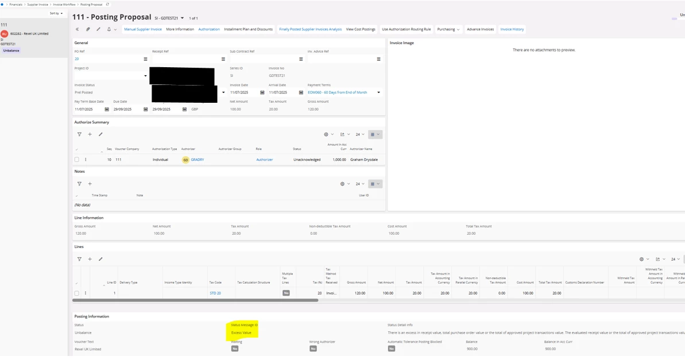This screenshot has width=685, height=360.
Task: Change Authorize Summary page size 24 dropdown
Action: pyautogui.click(x=360, y=134)
